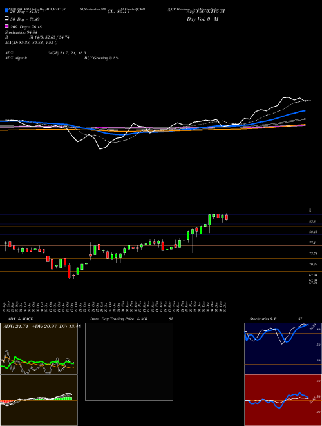This screenshot has width=322, height=426.
Task: Click the white 50 Day EMA legend square
Action: (x=6, y=19)
